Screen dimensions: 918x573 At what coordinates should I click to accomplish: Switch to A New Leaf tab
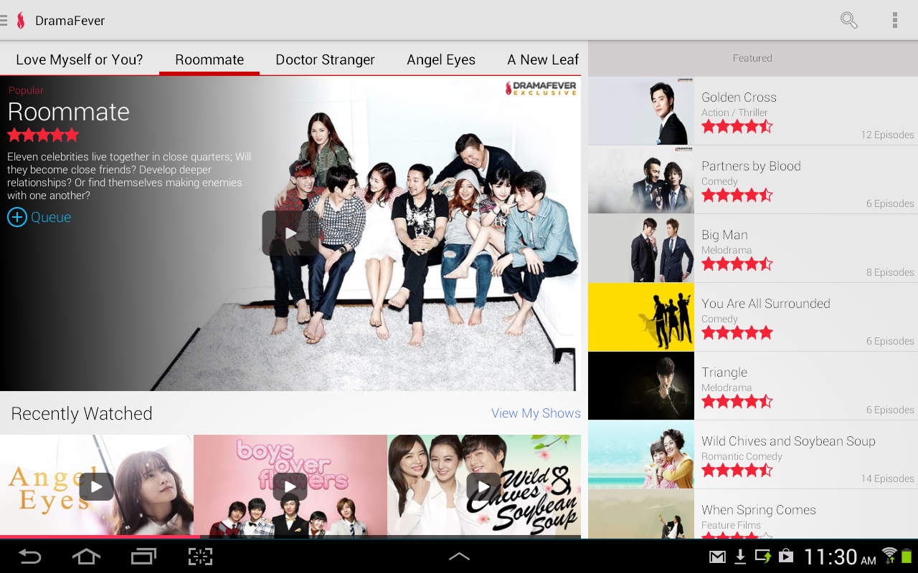(x=543, y=59)
